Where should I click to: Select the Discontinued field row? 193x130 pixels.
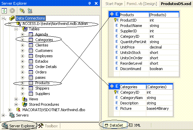pyautogui.click(x=147, y=69)
